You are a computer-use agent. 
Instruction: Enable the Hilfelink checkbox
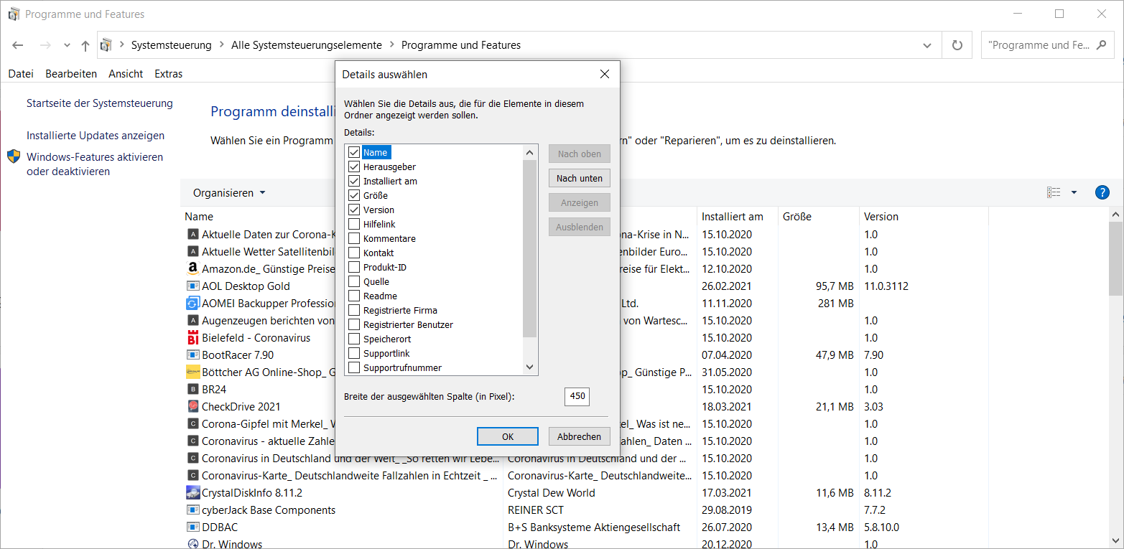(x=354, y=225)
